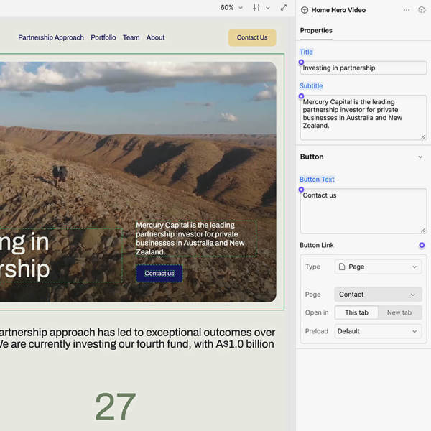Click the Button section heading
This screenshot has height=431, width=431.
coord(312,157)
